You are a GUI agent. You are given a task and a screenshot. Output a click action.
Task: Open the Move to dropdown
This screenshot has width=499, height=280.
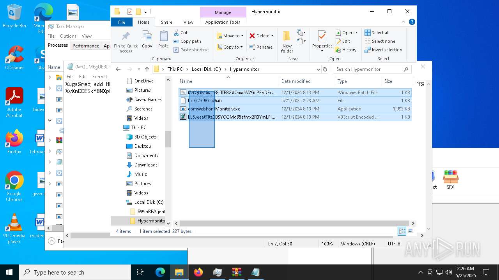click(x=230, y=36)
